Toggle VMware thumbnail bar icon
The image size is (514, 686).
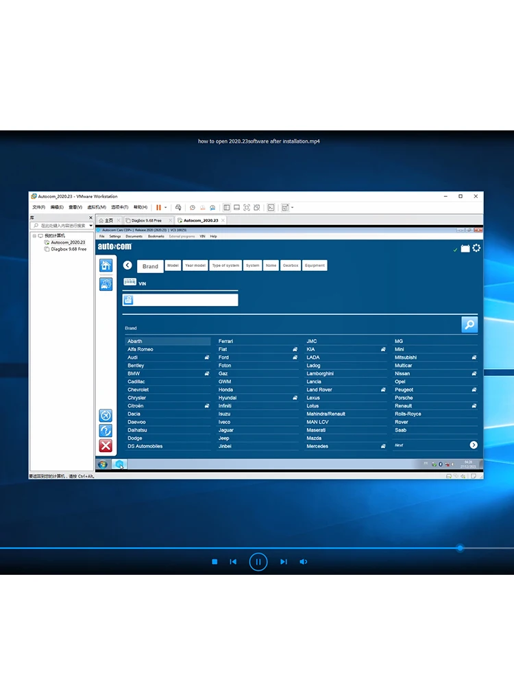tap(236, 207)
